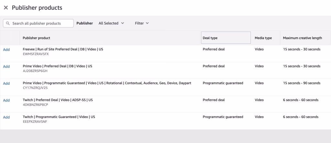Screen dimensions: 331x143
Task: Click 15 seconds - 30 seconds in Freevee row
Action: tap(302, 49)
